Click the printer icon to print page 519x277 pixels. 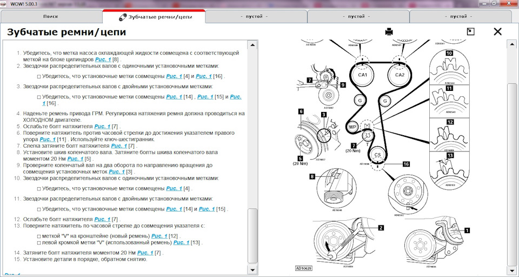(389, 32)
